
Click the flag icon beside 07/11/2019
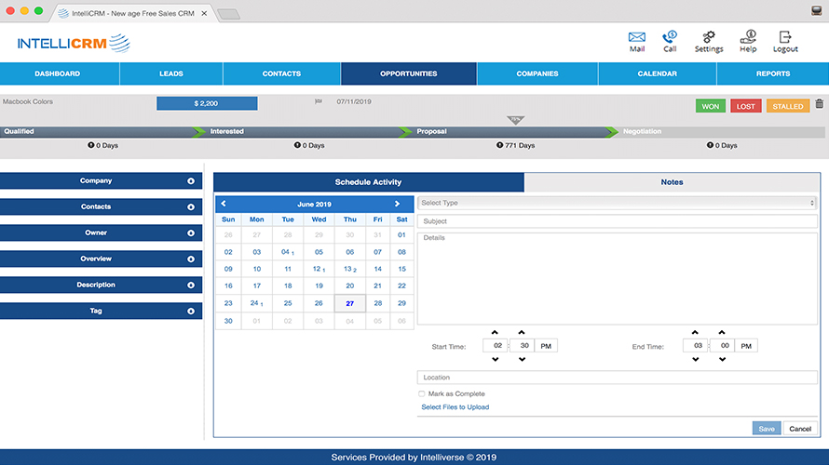[319, 101]
